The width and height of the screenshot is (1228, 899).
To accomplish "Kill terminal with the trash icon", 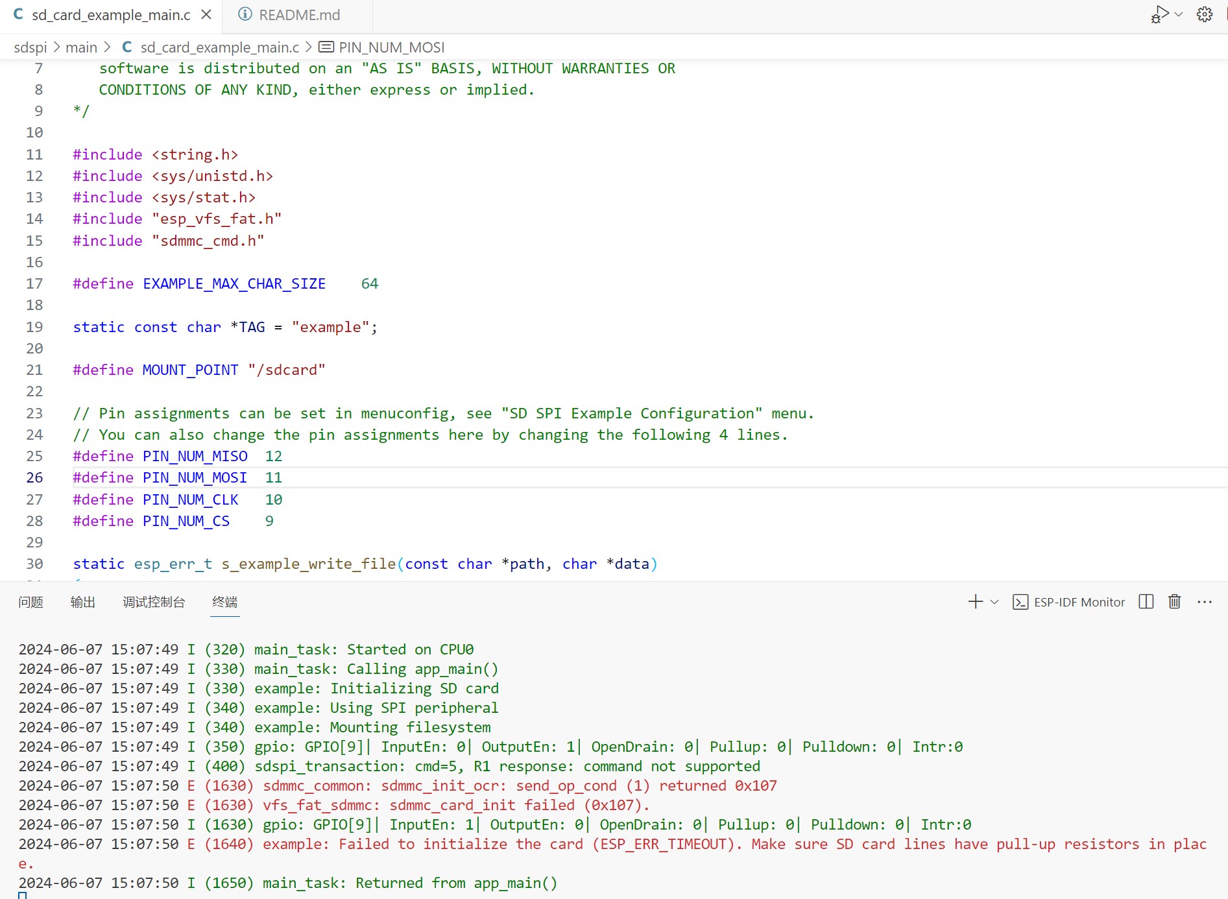I will click(1175, 602).
